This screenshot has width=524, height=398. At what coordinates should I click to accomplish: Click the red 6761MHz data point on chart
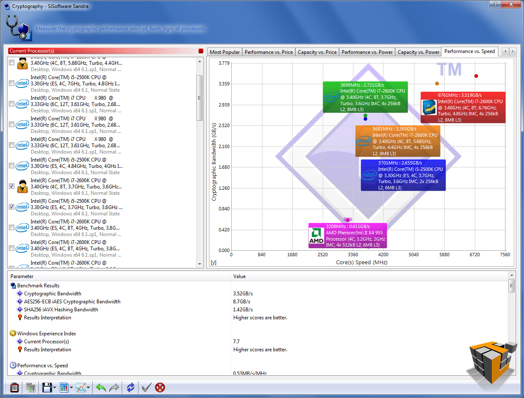point(476,76)
